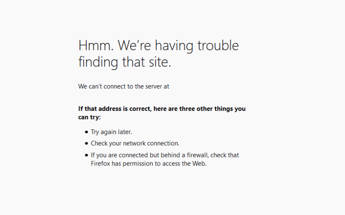Click the "Hmm. We're having trouble" heading line
The height and width of the screenshot is (215, 345).
click(158, 46)
